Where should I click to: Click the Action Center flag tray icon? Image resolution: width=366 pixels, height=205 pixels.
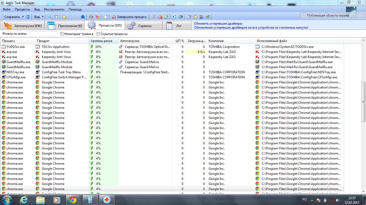tap(319, 200)
